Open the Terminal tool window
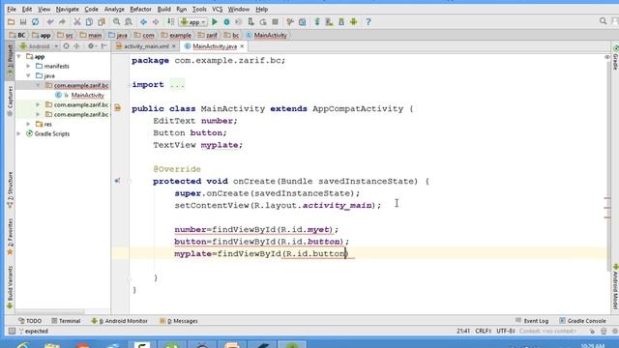 [x=66, y=321]
